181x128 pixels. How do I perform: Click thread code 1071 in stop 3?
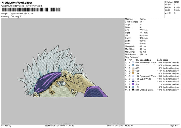[160, 68]
